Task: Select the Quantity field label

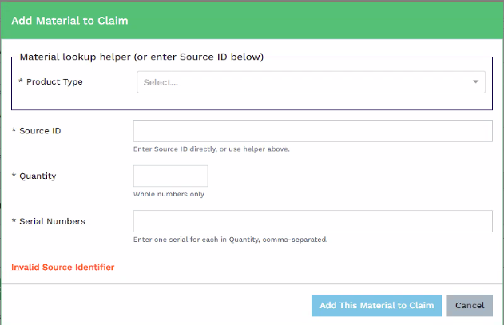Action: pyautogui.click(x=37, y=176)
